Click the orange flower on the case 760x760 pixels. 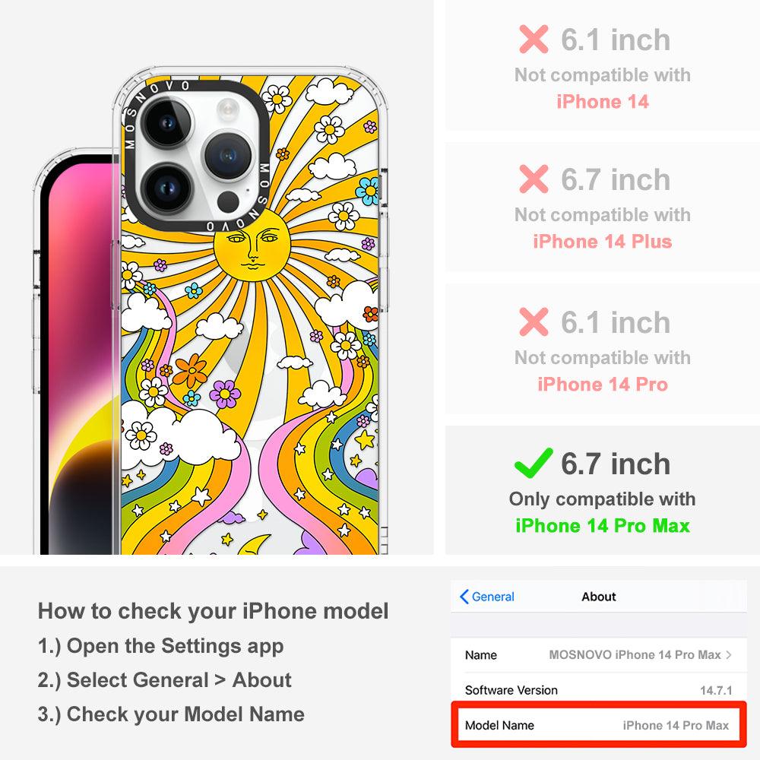tap(191, 371)
